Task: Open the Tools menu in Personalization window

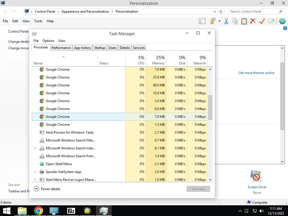Action: [x=38, y=21]
